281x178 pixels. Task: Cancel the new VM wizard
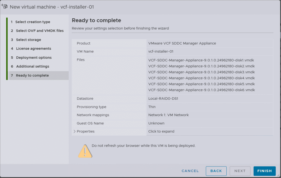point(190,171)
